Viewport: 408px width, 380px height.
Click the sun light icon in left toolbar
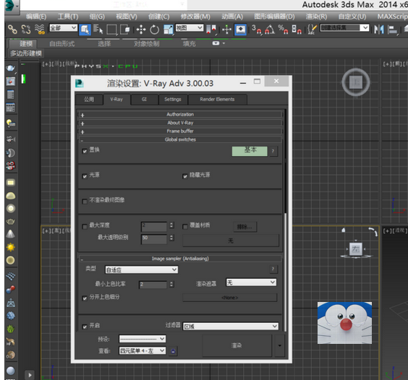[x=10, y=247]
